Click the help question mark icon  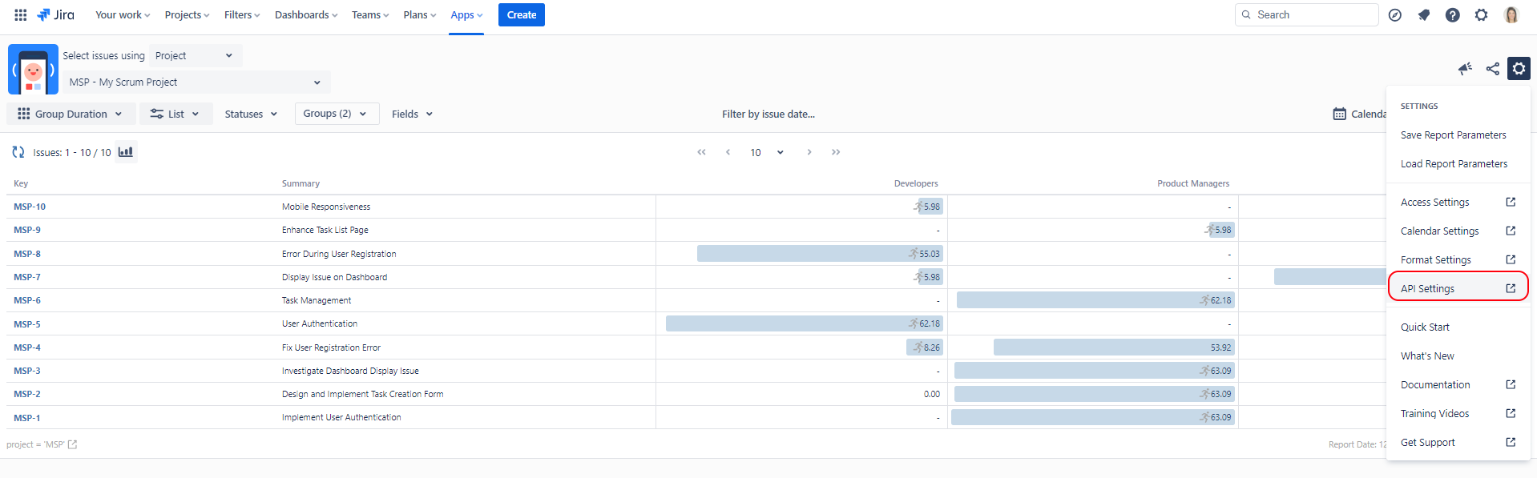[1452, 15]
